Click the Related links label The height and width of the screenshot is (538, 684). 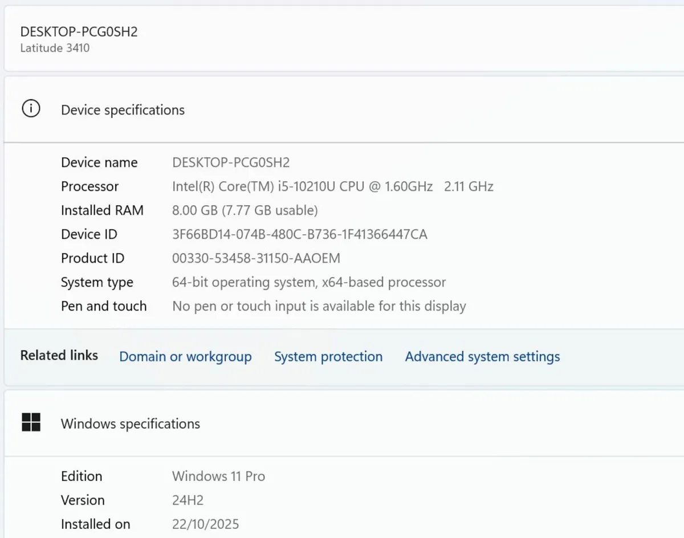(59, 356)
